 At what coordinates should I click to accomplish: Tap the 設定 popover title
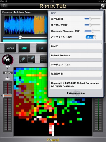tap(53, 13)
